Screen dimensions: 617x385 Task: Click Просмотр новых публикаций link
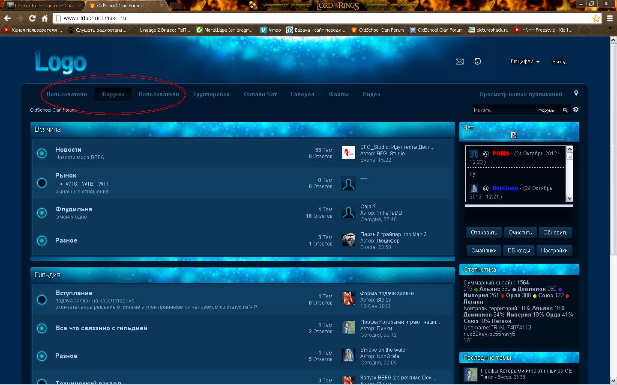521,94
